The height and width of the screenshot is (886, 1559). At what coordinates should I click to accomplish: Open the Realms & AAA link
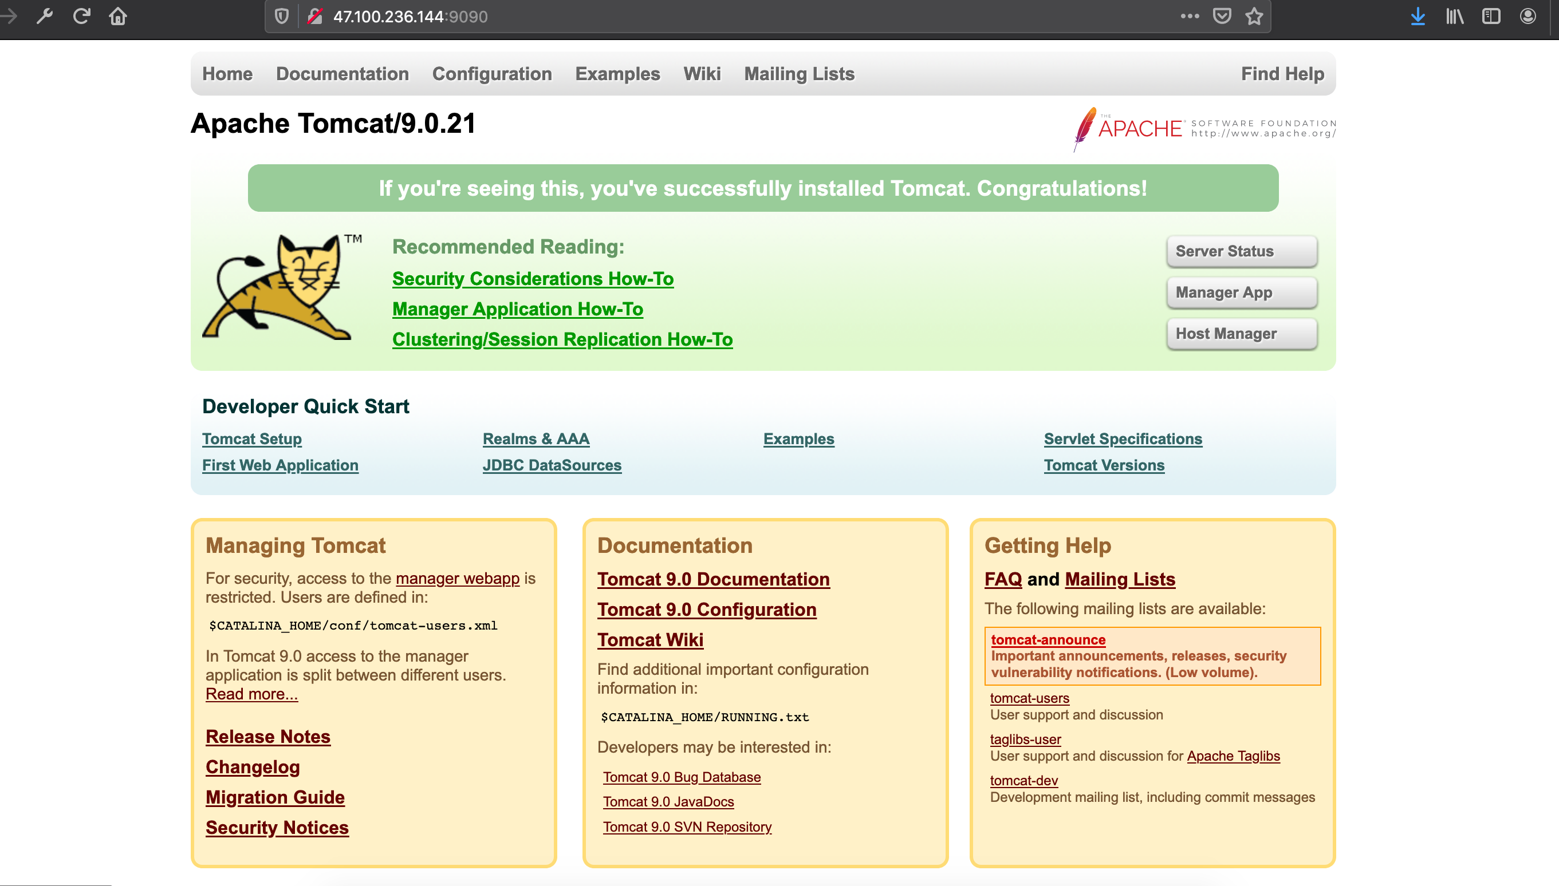[536, 439]
